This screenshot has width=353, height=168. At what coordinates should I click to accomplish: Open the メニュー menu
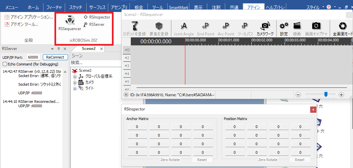pos(12,7)
